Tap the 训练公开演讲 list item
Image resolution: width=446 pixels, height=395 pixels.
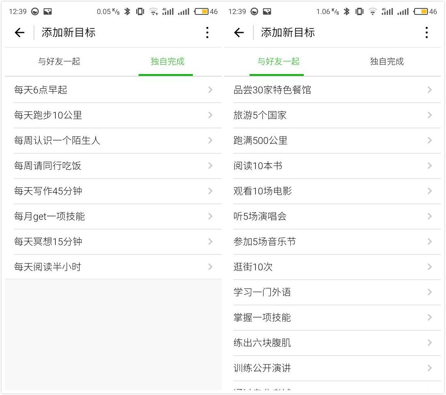[262, 368]
